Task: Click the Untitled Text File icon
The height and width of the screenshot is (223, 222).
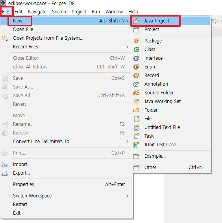Action: point(136,127)
